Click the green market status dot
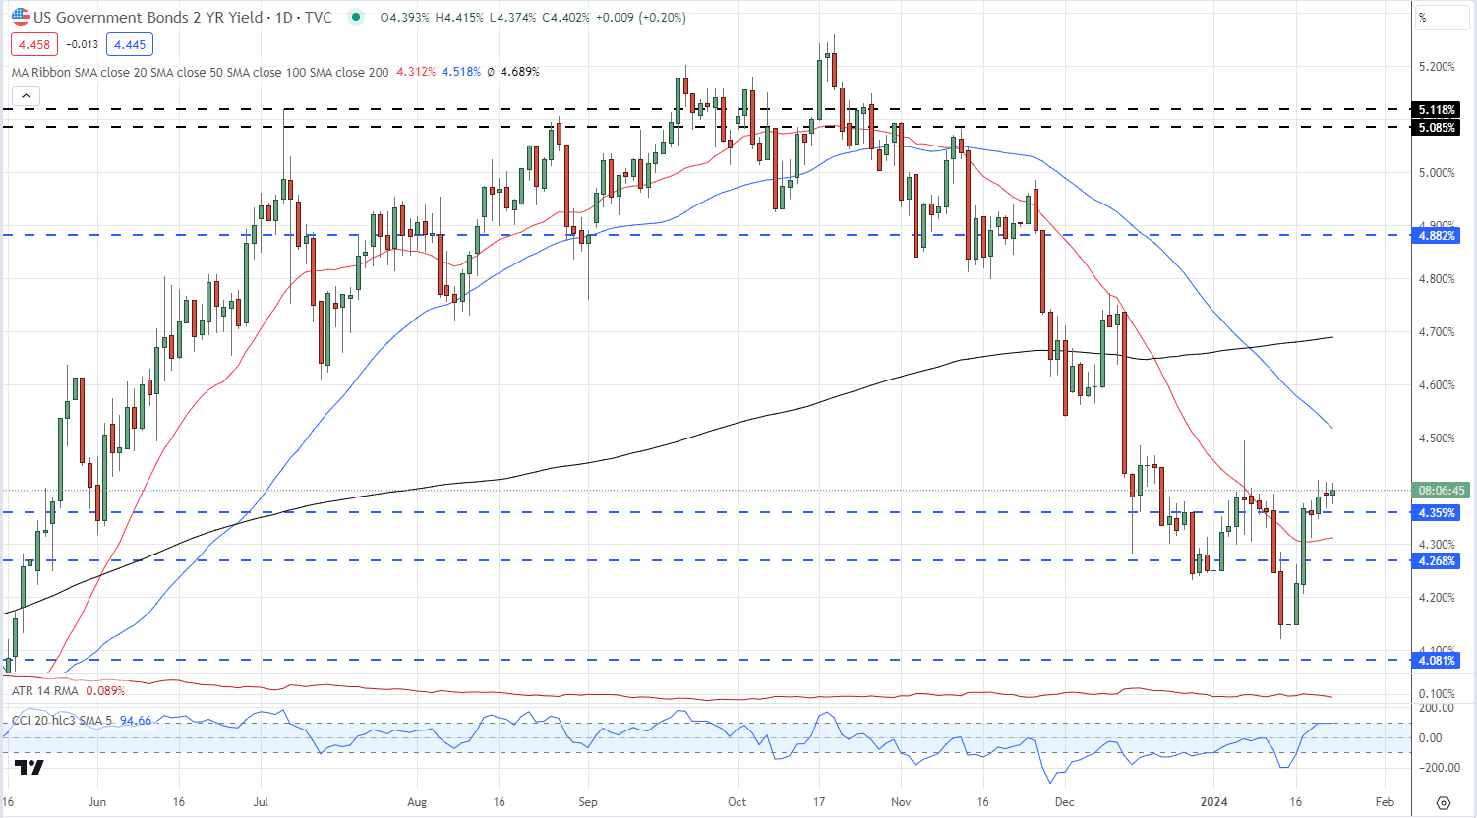The image size is (1477, 818). [355, 17]
